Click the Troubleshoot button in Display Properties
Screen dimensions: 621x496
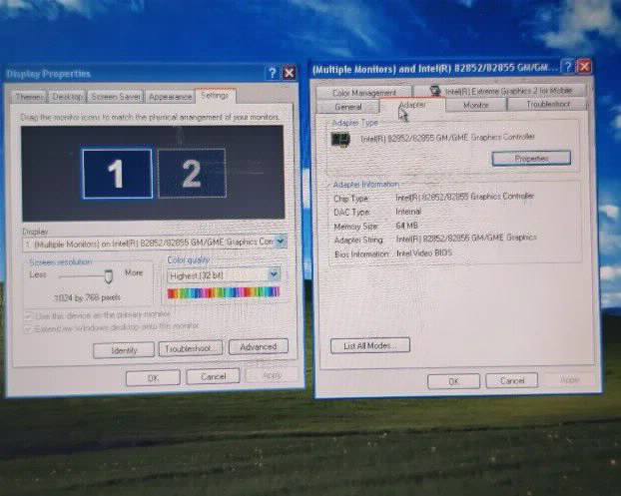[x=191, y=348]
